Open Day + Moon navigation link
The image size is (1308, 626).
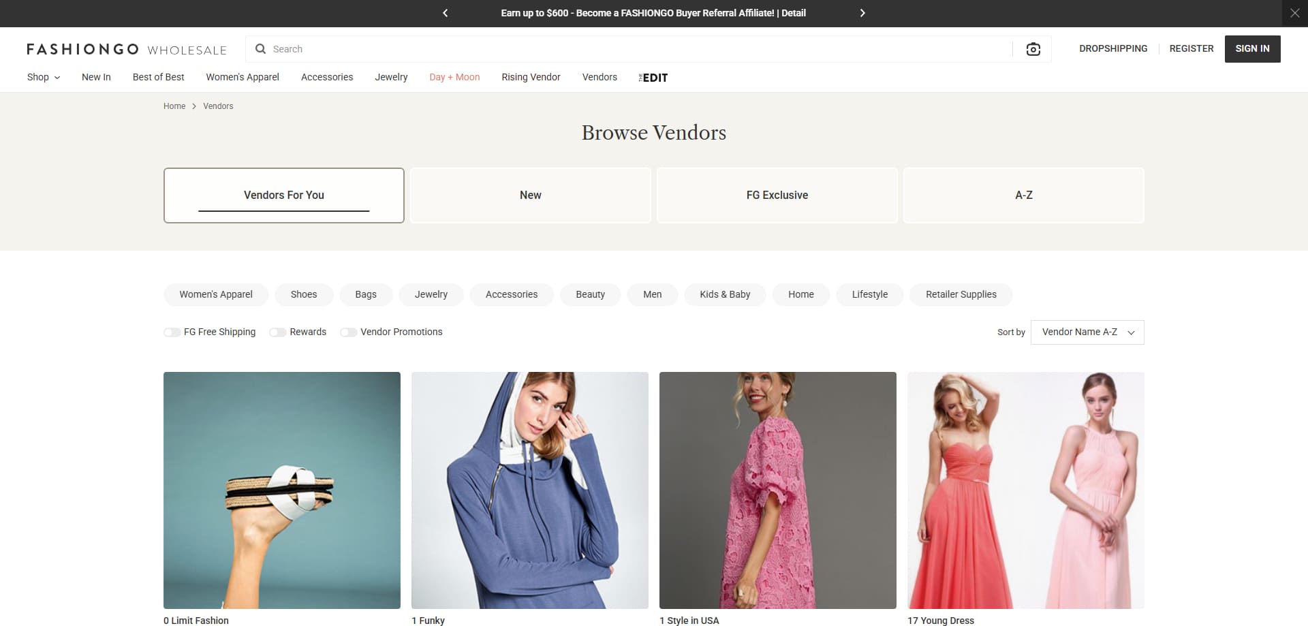[454, 77]
